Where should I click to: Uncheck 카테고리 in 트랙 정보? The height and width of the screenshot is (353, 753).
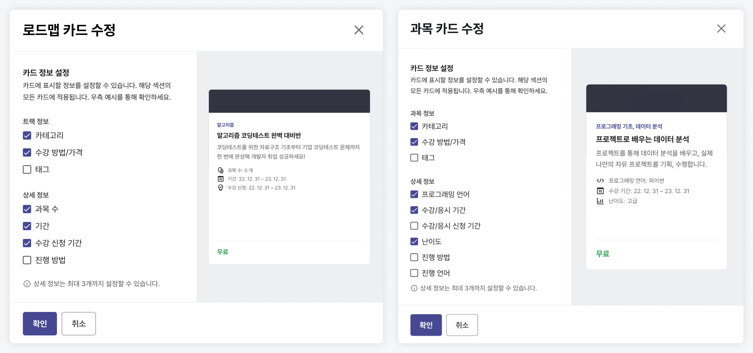pyautogui.click(x=27, y=135)
